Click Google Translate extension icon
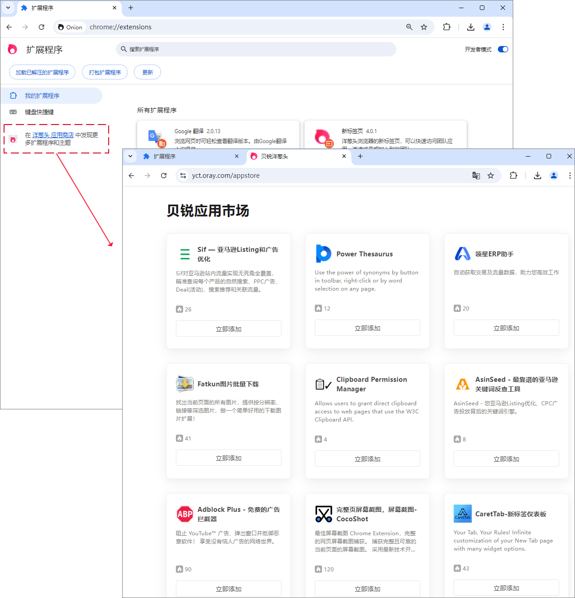The width and height of the screenshot is (575, 598). point(156,138)
